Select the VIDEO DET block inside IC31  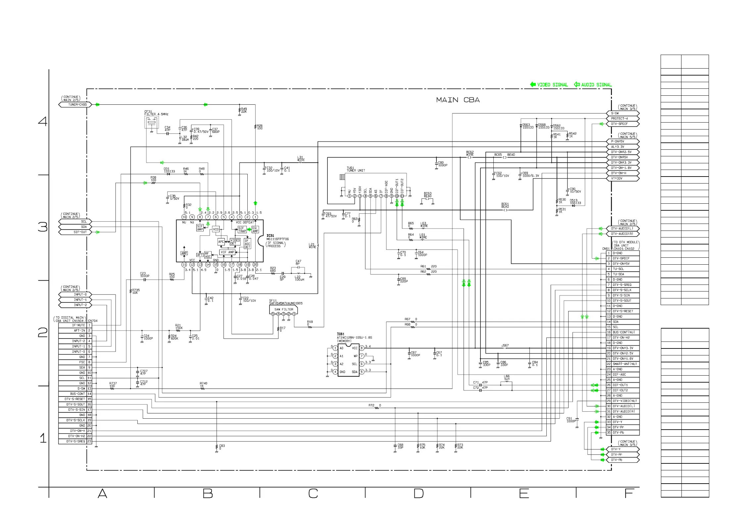pyautogui.click(x=235, y=242)
